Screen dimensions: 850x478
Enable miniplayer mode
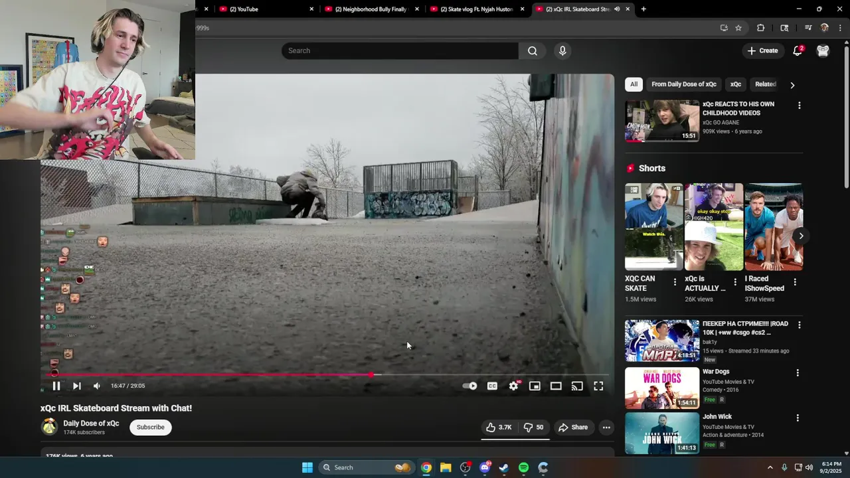(535, 386)
